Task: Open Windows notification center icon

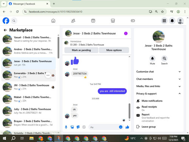Action: coord(183,139)
